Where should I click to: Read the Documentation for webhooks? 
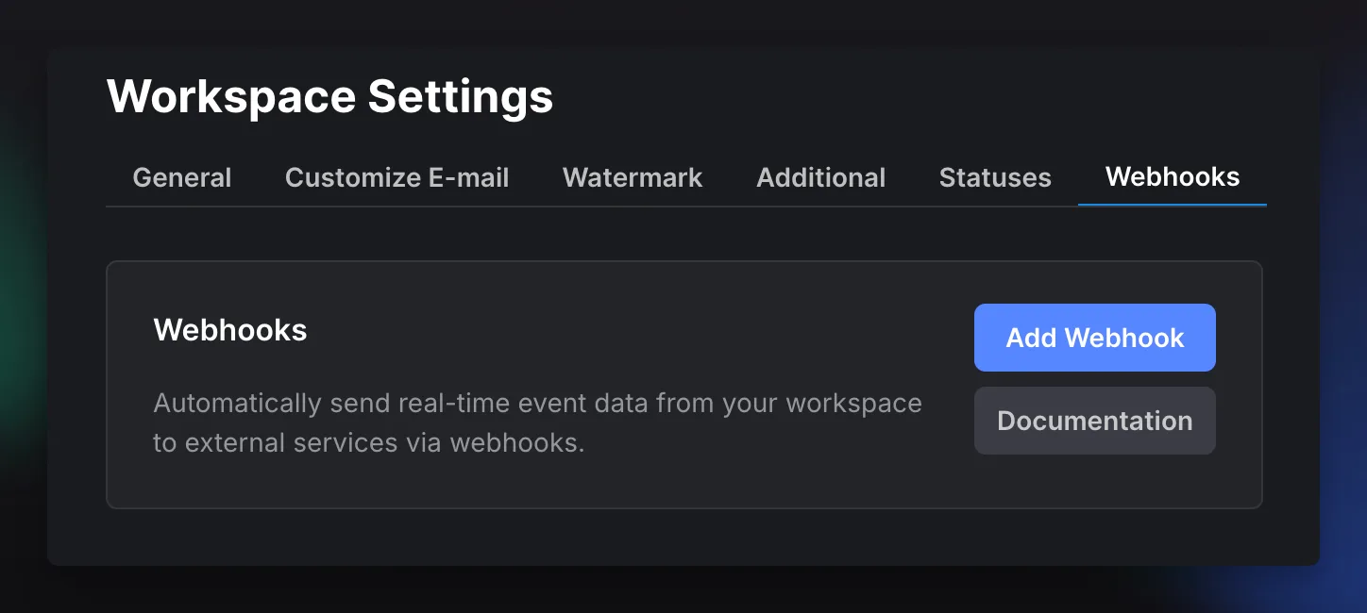(1094, 421)
